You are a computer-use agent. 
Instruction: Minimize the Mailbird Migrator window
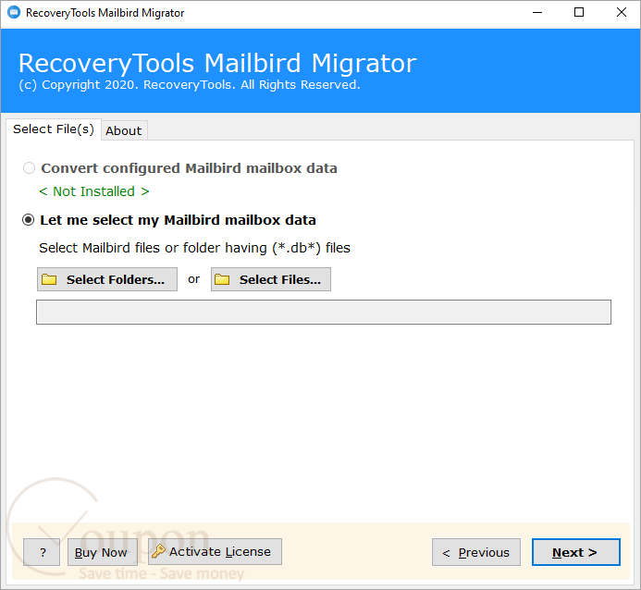pos(537,12)
